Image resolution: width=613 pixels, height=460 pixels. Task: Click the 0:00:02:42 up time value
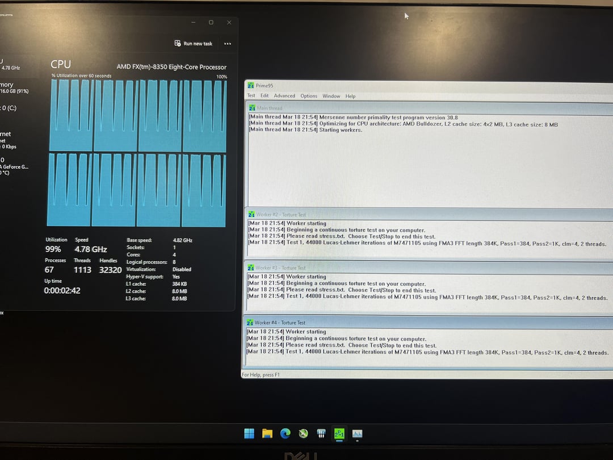(x=62, y=291)
